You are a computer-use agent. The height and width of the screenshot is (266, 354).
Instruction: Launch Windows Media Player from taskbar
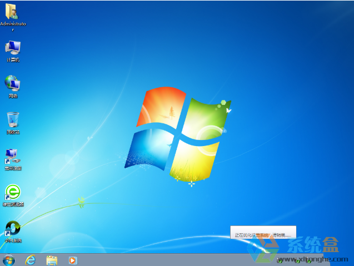click(73, 260)
